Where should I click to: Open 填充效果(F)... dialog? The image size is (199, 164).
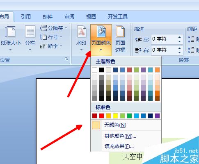click(x=126, y=146)
